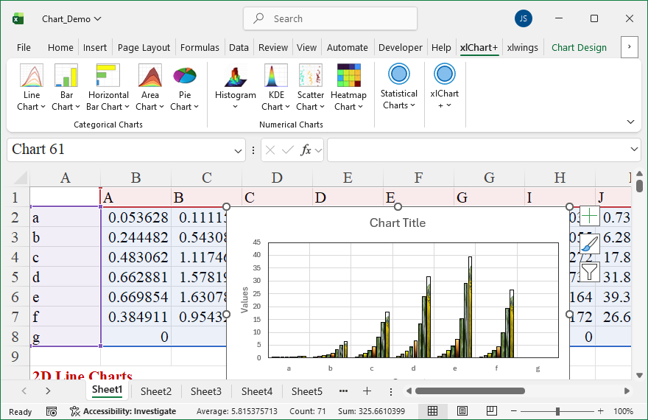Enable Page Break Preview view

click(x=490, y=411)
